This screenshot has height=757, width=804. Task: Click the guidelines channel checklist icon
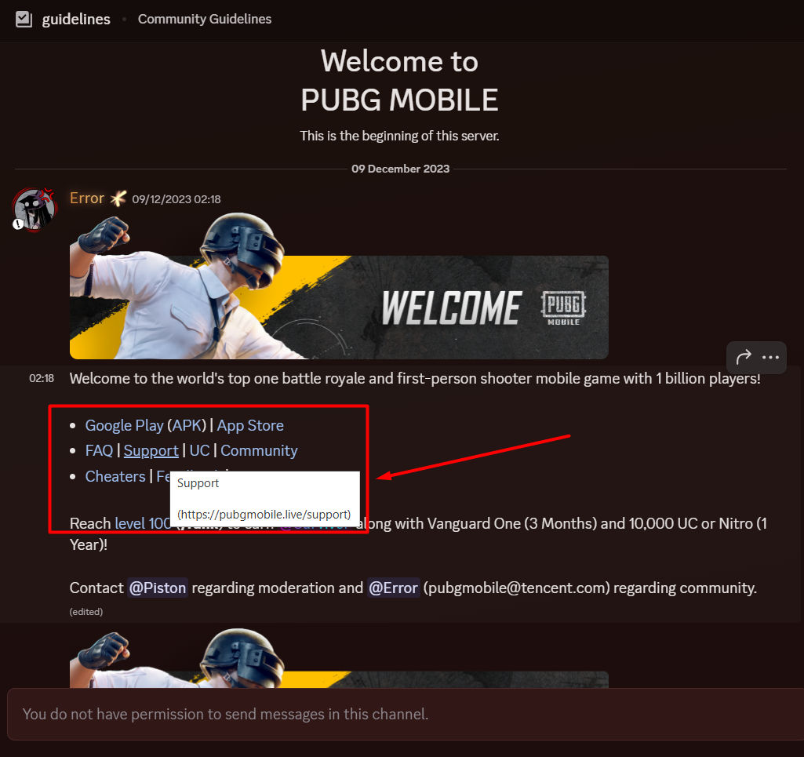pos(24,19)
